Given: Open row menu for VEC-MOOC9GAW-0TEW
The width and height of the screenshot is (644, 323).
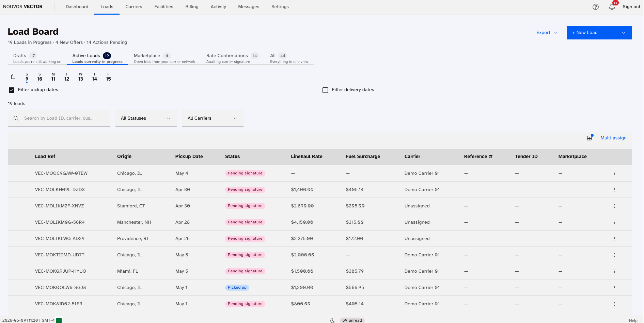Looking at the screenshot, I should click(x=615, y=173).
